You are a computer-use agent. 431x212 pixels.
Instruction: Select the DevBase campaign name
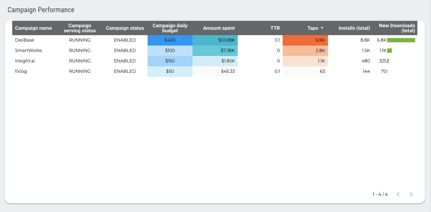[x=24, y=40]
